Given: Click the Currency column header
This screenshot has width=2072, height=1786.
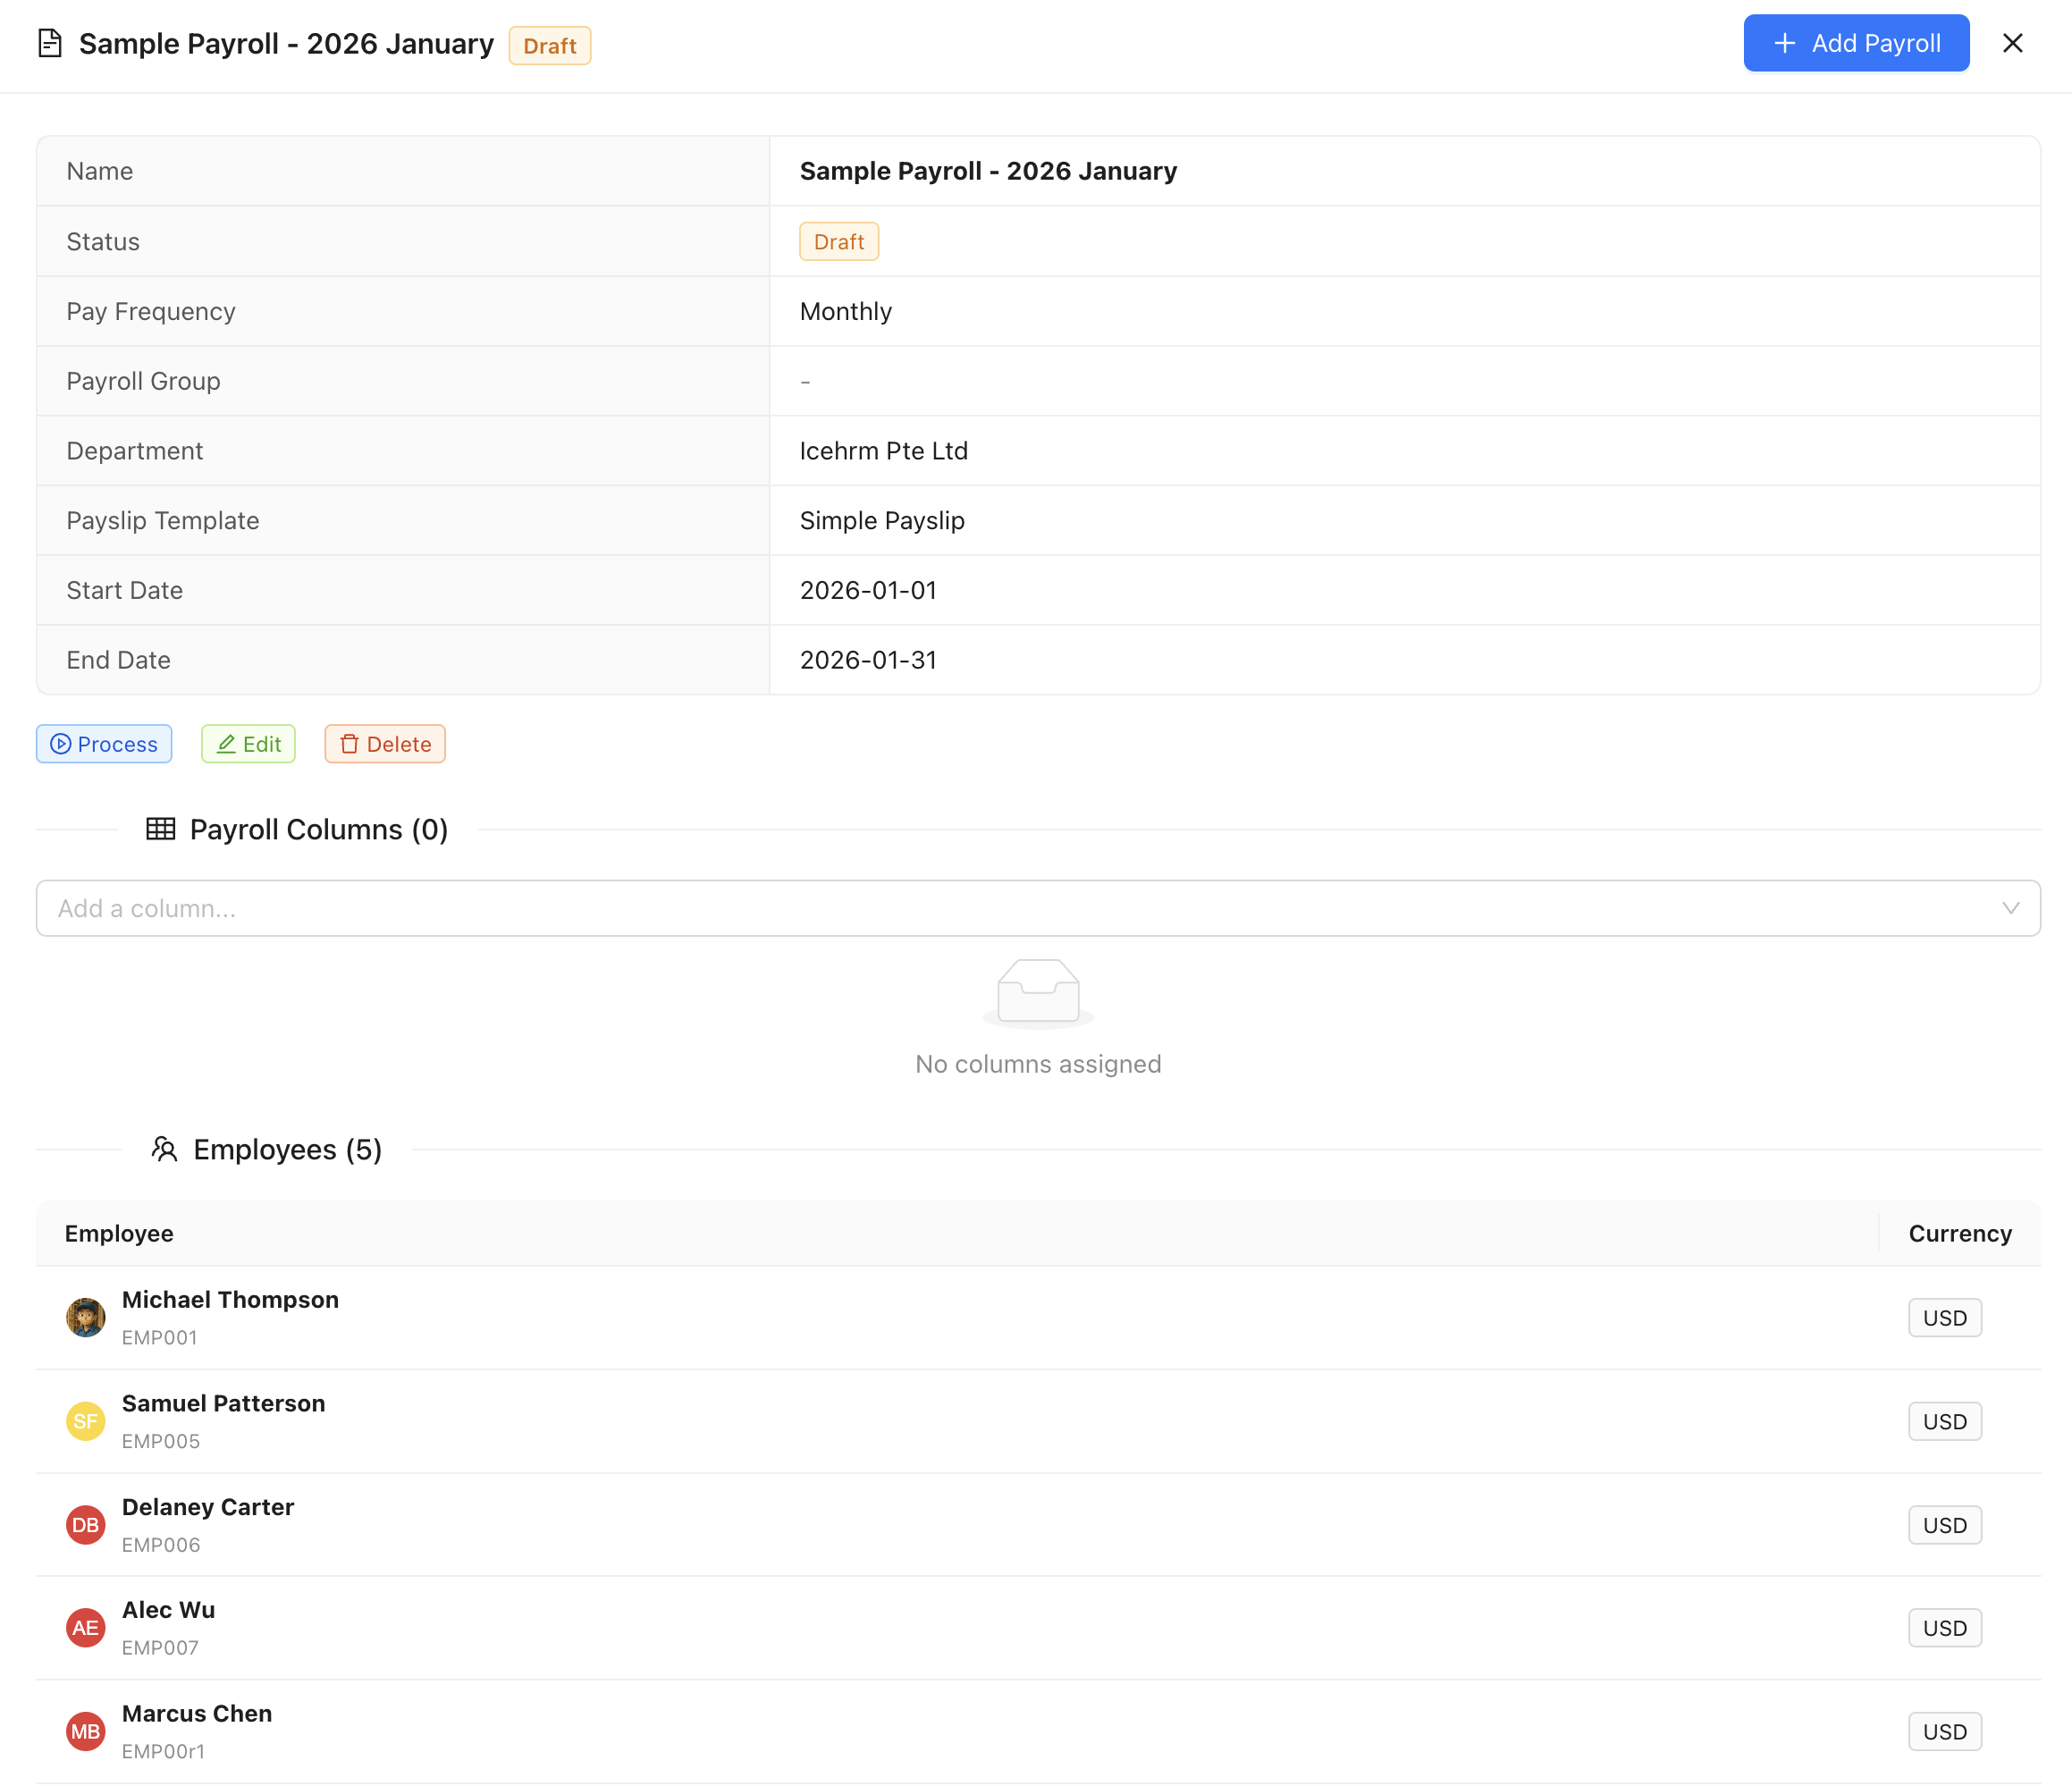Looking at the screenshot, I should point(1959,1233).
